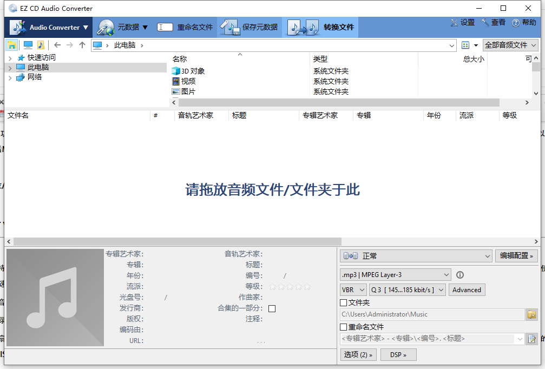545x369 pixels.
Task: Expand the 快速访问 tree node
Action: point(10,58)
